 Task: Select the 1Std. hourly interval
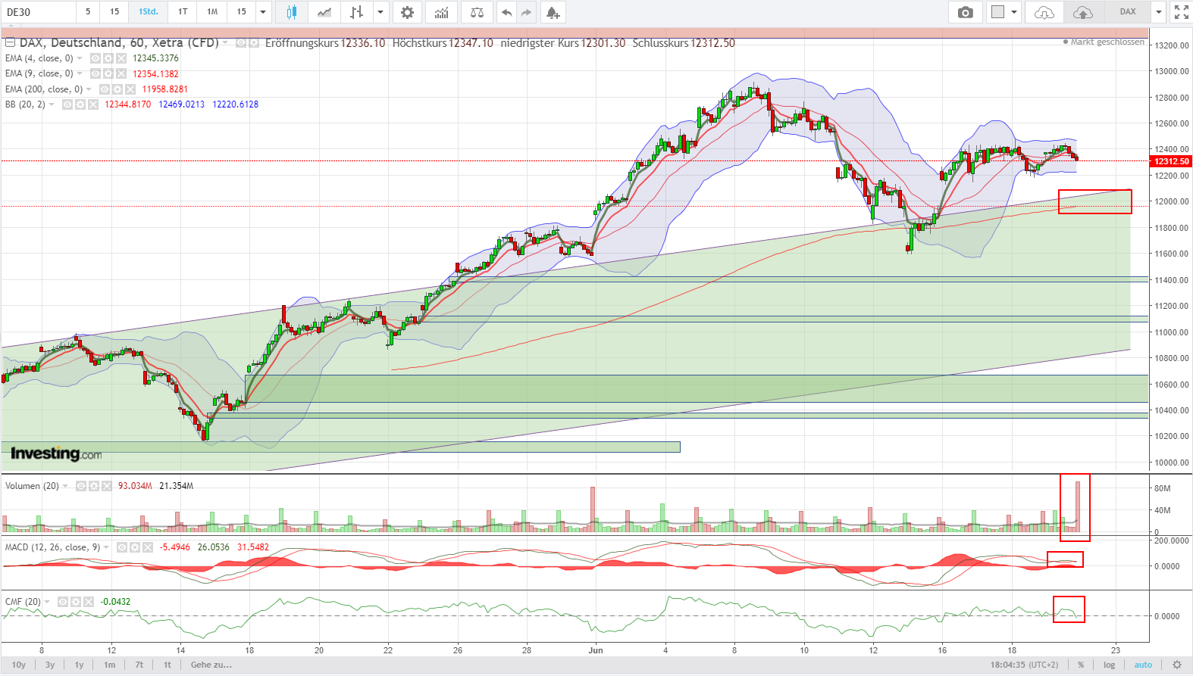(149, 12)
